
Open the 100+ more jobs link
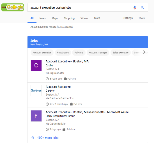pyautogui.click(x=48, y=138)
